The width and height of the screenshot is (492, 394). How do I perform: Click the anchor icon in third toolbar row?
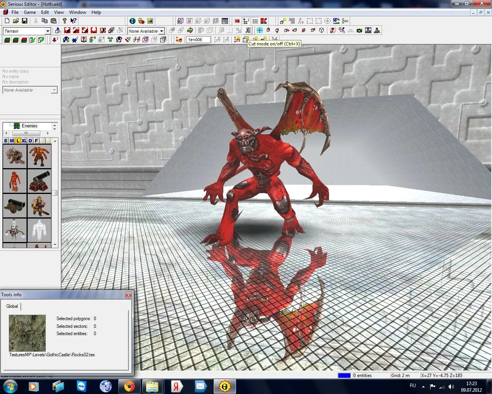[x=83, y=39]
